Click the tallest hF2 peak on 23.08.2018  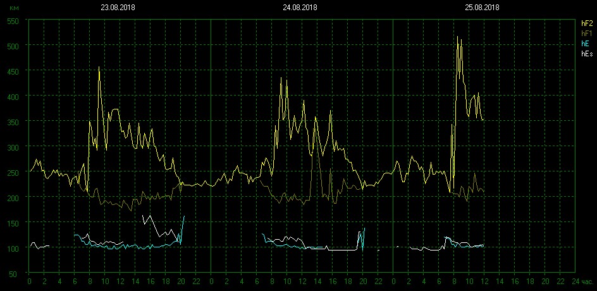click(99, 67)
